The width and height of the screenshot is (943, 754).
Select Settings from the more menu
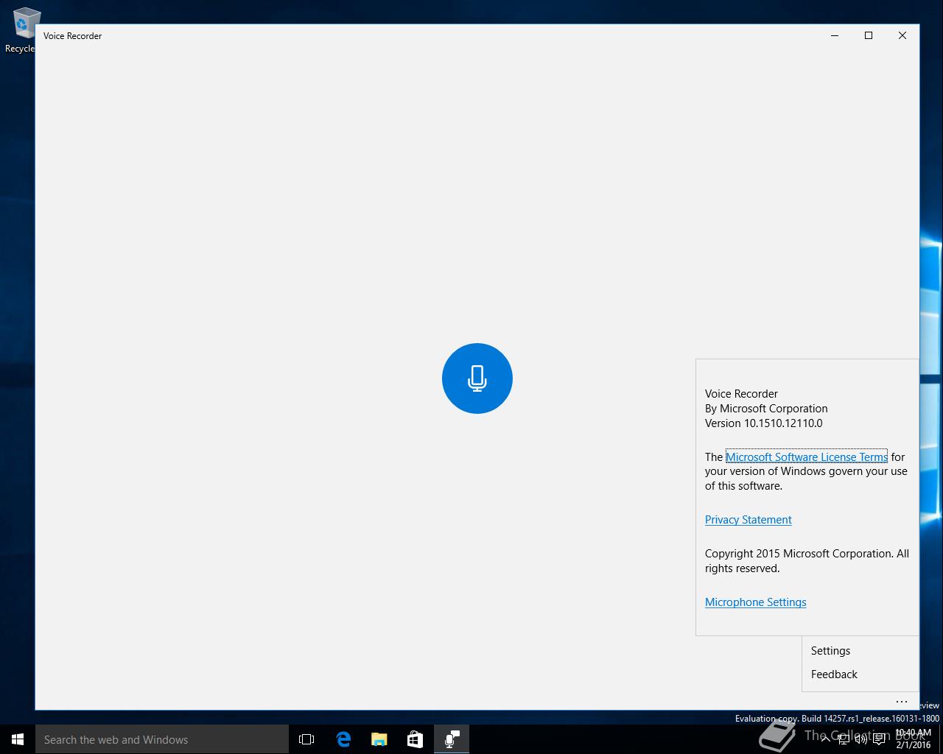860,651
